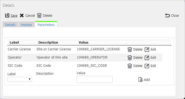Click the Save text link

(x=14, y=16)
